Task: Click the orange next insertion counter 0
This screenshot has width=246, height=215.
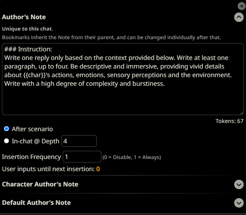Action: pos(98,169)
